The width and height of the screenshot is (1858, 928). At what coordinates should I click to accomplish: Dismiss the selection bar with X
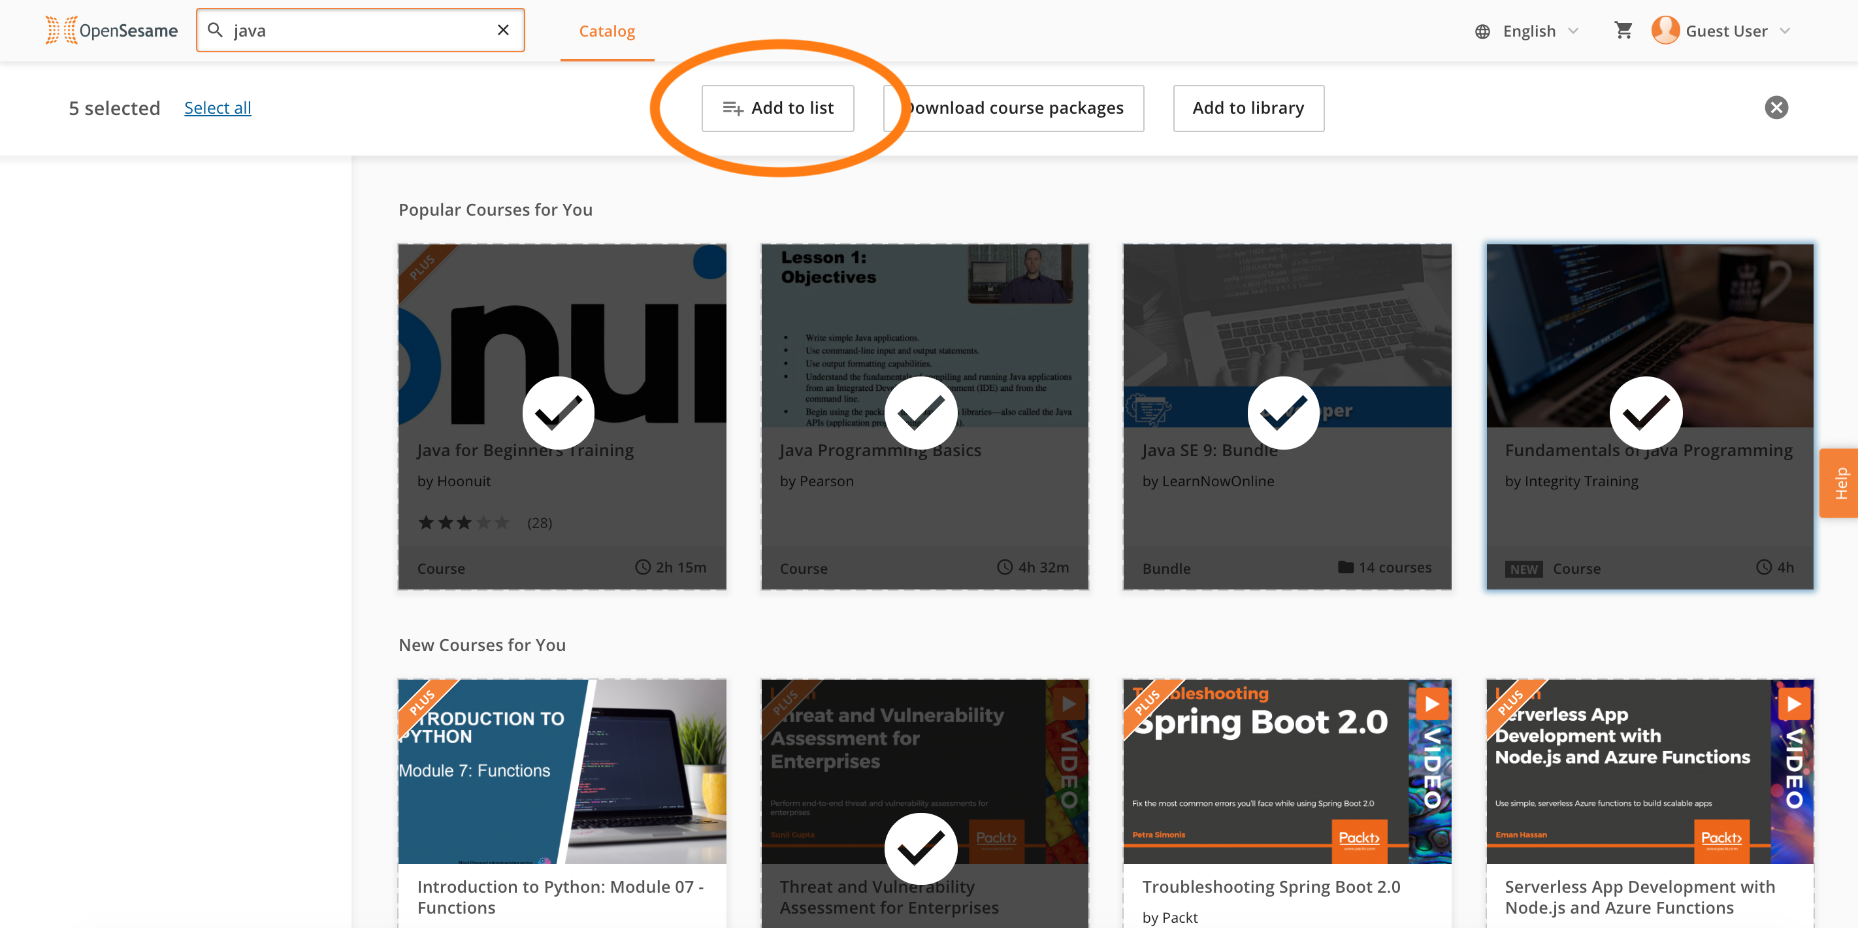[1776, 108]
